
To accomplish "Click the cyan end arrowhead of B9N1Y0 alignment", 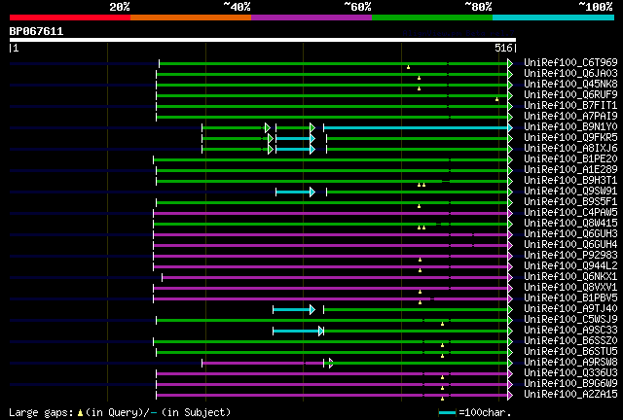I will click(x=510, y=127).
